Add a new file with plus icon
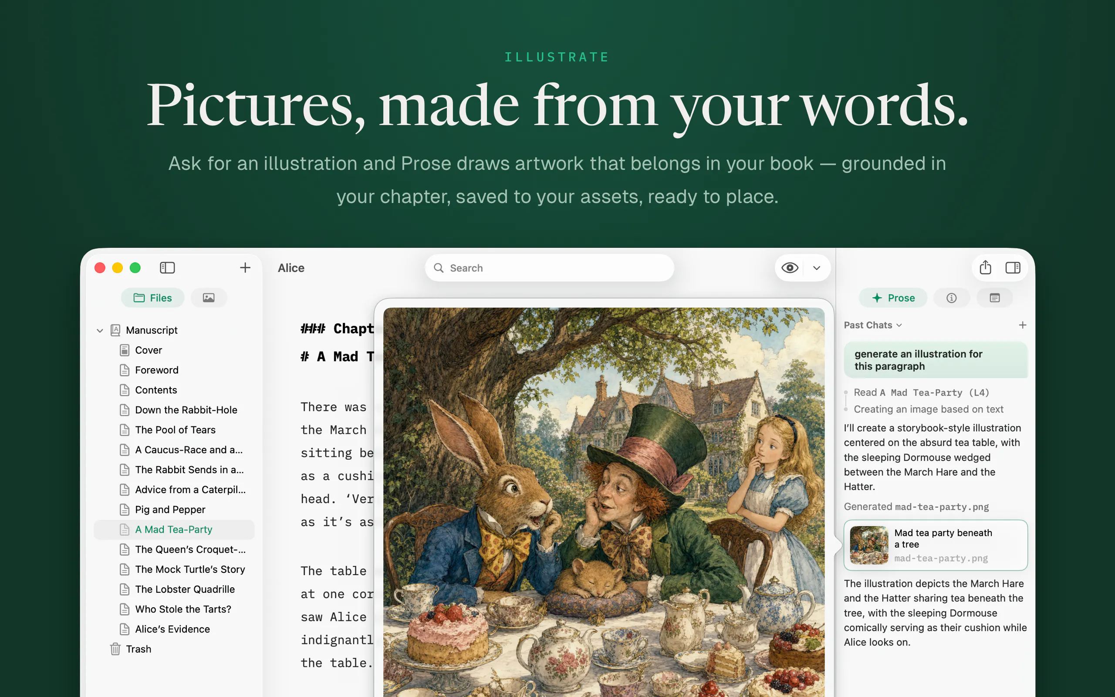 (245, 268)
